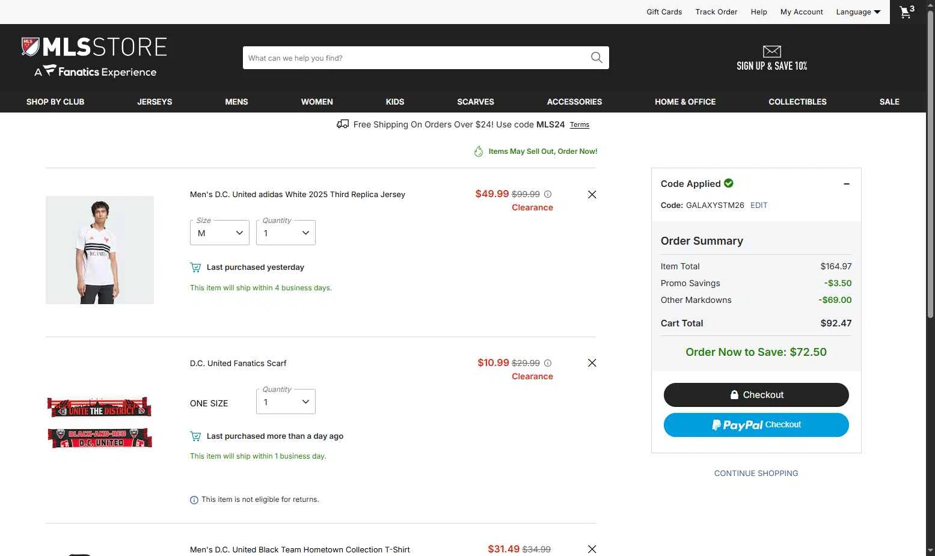Remove the White 2025 Third Replica Jersey
The height and width of the screenshot is (556, 935).
[592, 194]
